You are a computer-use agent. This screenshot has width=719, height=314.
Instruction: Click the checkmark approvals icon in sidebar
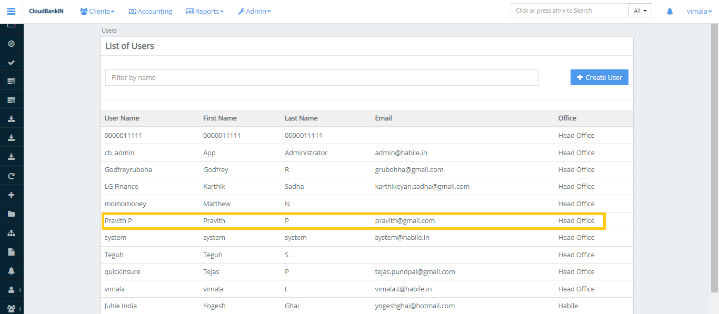click(11, 62)
